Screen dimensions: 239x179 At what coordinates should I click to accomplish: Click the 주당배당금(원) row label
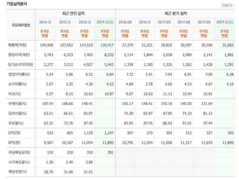(19, 152)
